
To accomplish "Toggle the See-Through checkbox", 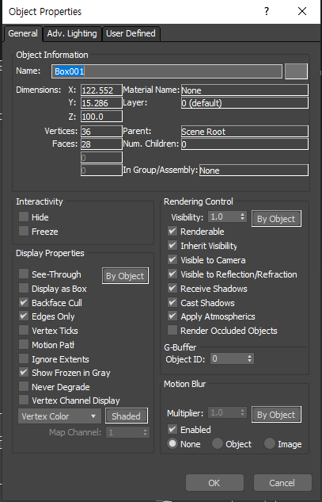I will click(x=24, y=274).
